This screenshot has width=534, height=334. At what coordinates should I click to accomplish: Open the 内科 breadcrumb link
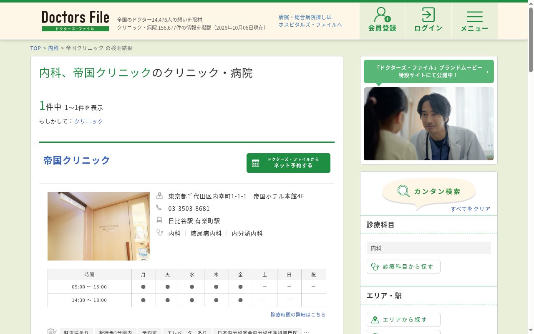(53, 48)
